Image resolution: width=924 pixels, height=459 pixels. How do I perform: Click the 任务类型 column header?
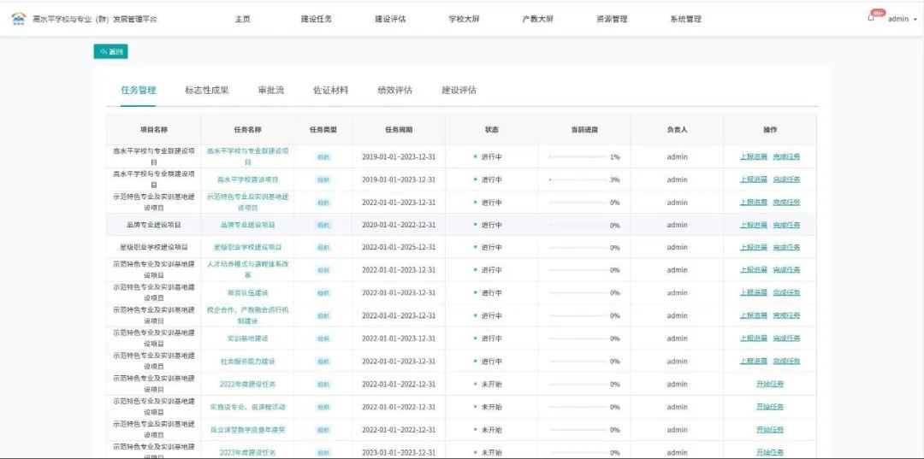point(323,129)
